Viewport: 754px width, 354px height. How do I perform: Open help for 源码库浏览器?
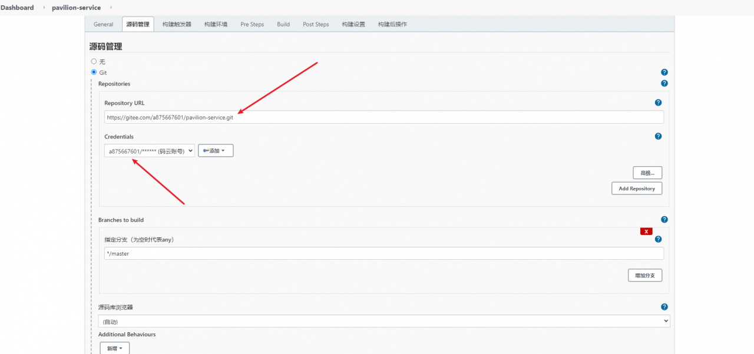(664, 307)
